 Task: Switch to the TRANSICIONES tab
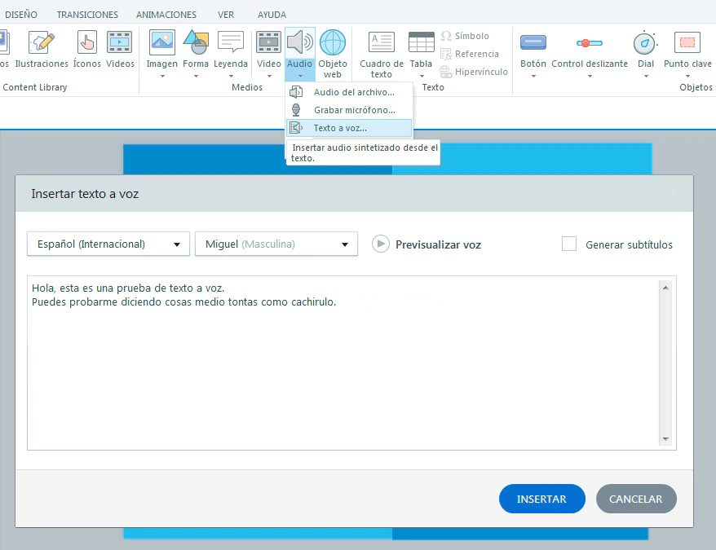pos(87,15)
